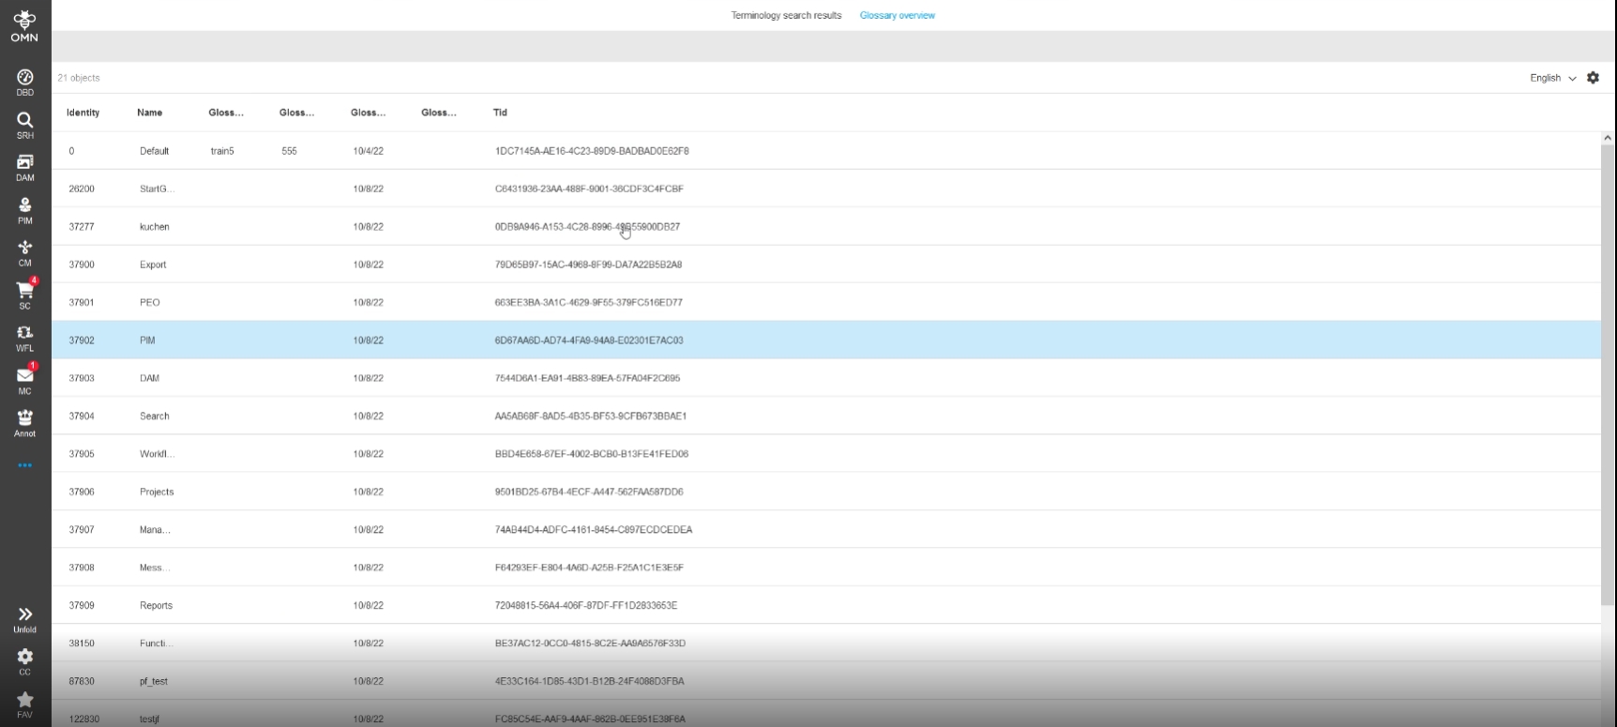Click the Tid starting with 6D67AA6D
Screen dimensions: 1617x727
pos(589,341)
